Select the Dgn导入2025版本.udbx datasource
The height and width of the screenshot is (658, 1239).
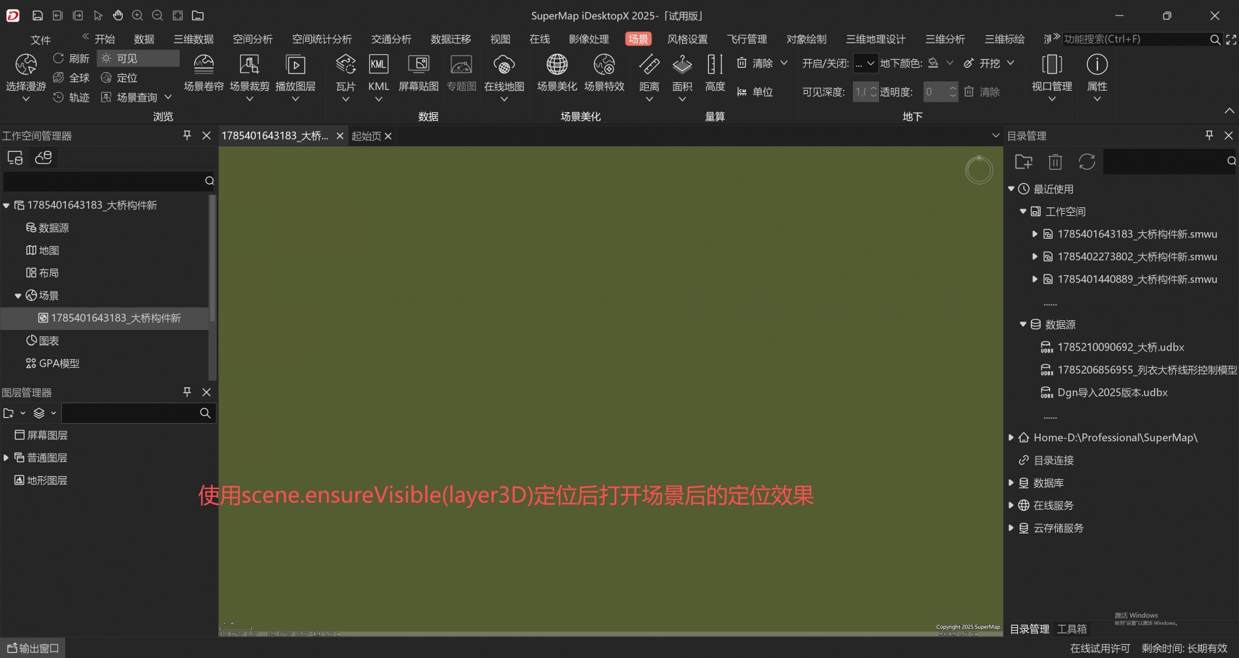point(1112,393)
